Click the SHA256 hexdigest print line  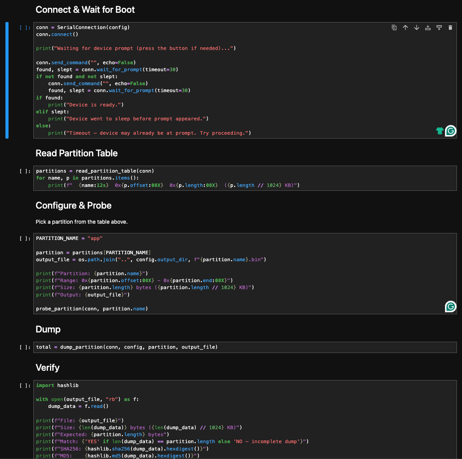122,449
